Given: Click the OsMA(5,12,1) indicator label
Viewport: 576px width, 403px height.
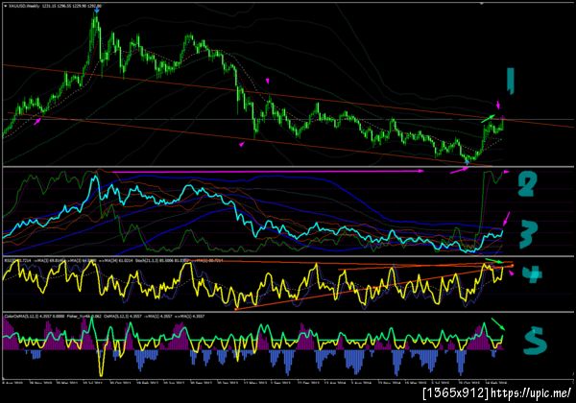Looking at the screenshot, I should 116,316.
